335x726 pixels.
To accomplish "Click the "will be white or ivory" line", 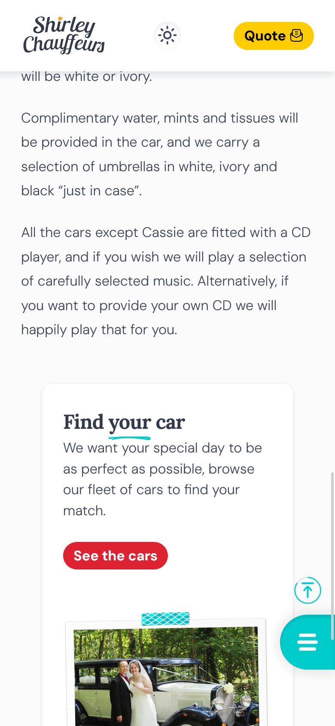I will (87, 77).
